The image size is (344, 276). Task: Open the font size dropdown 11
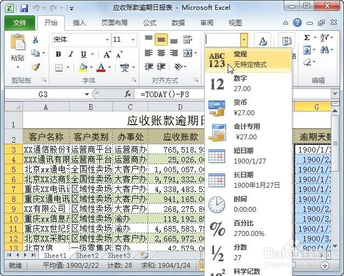(133, 40)
